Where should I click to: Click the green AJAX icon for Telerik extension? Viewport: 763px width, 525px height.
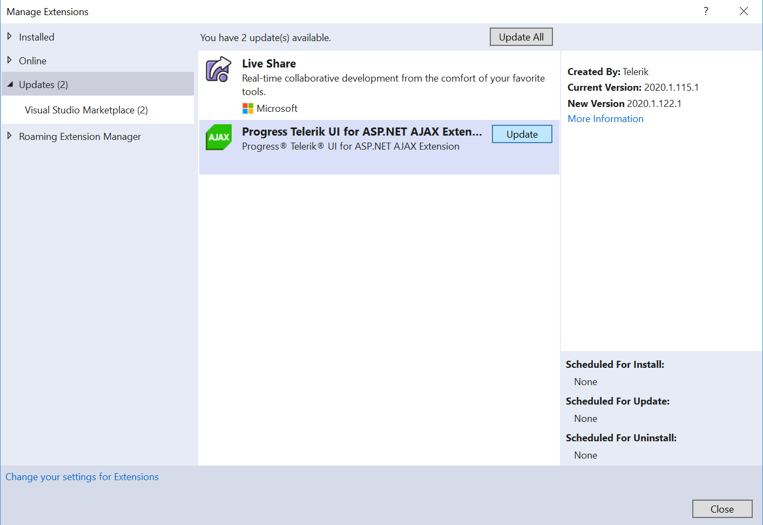click(218, 138)
